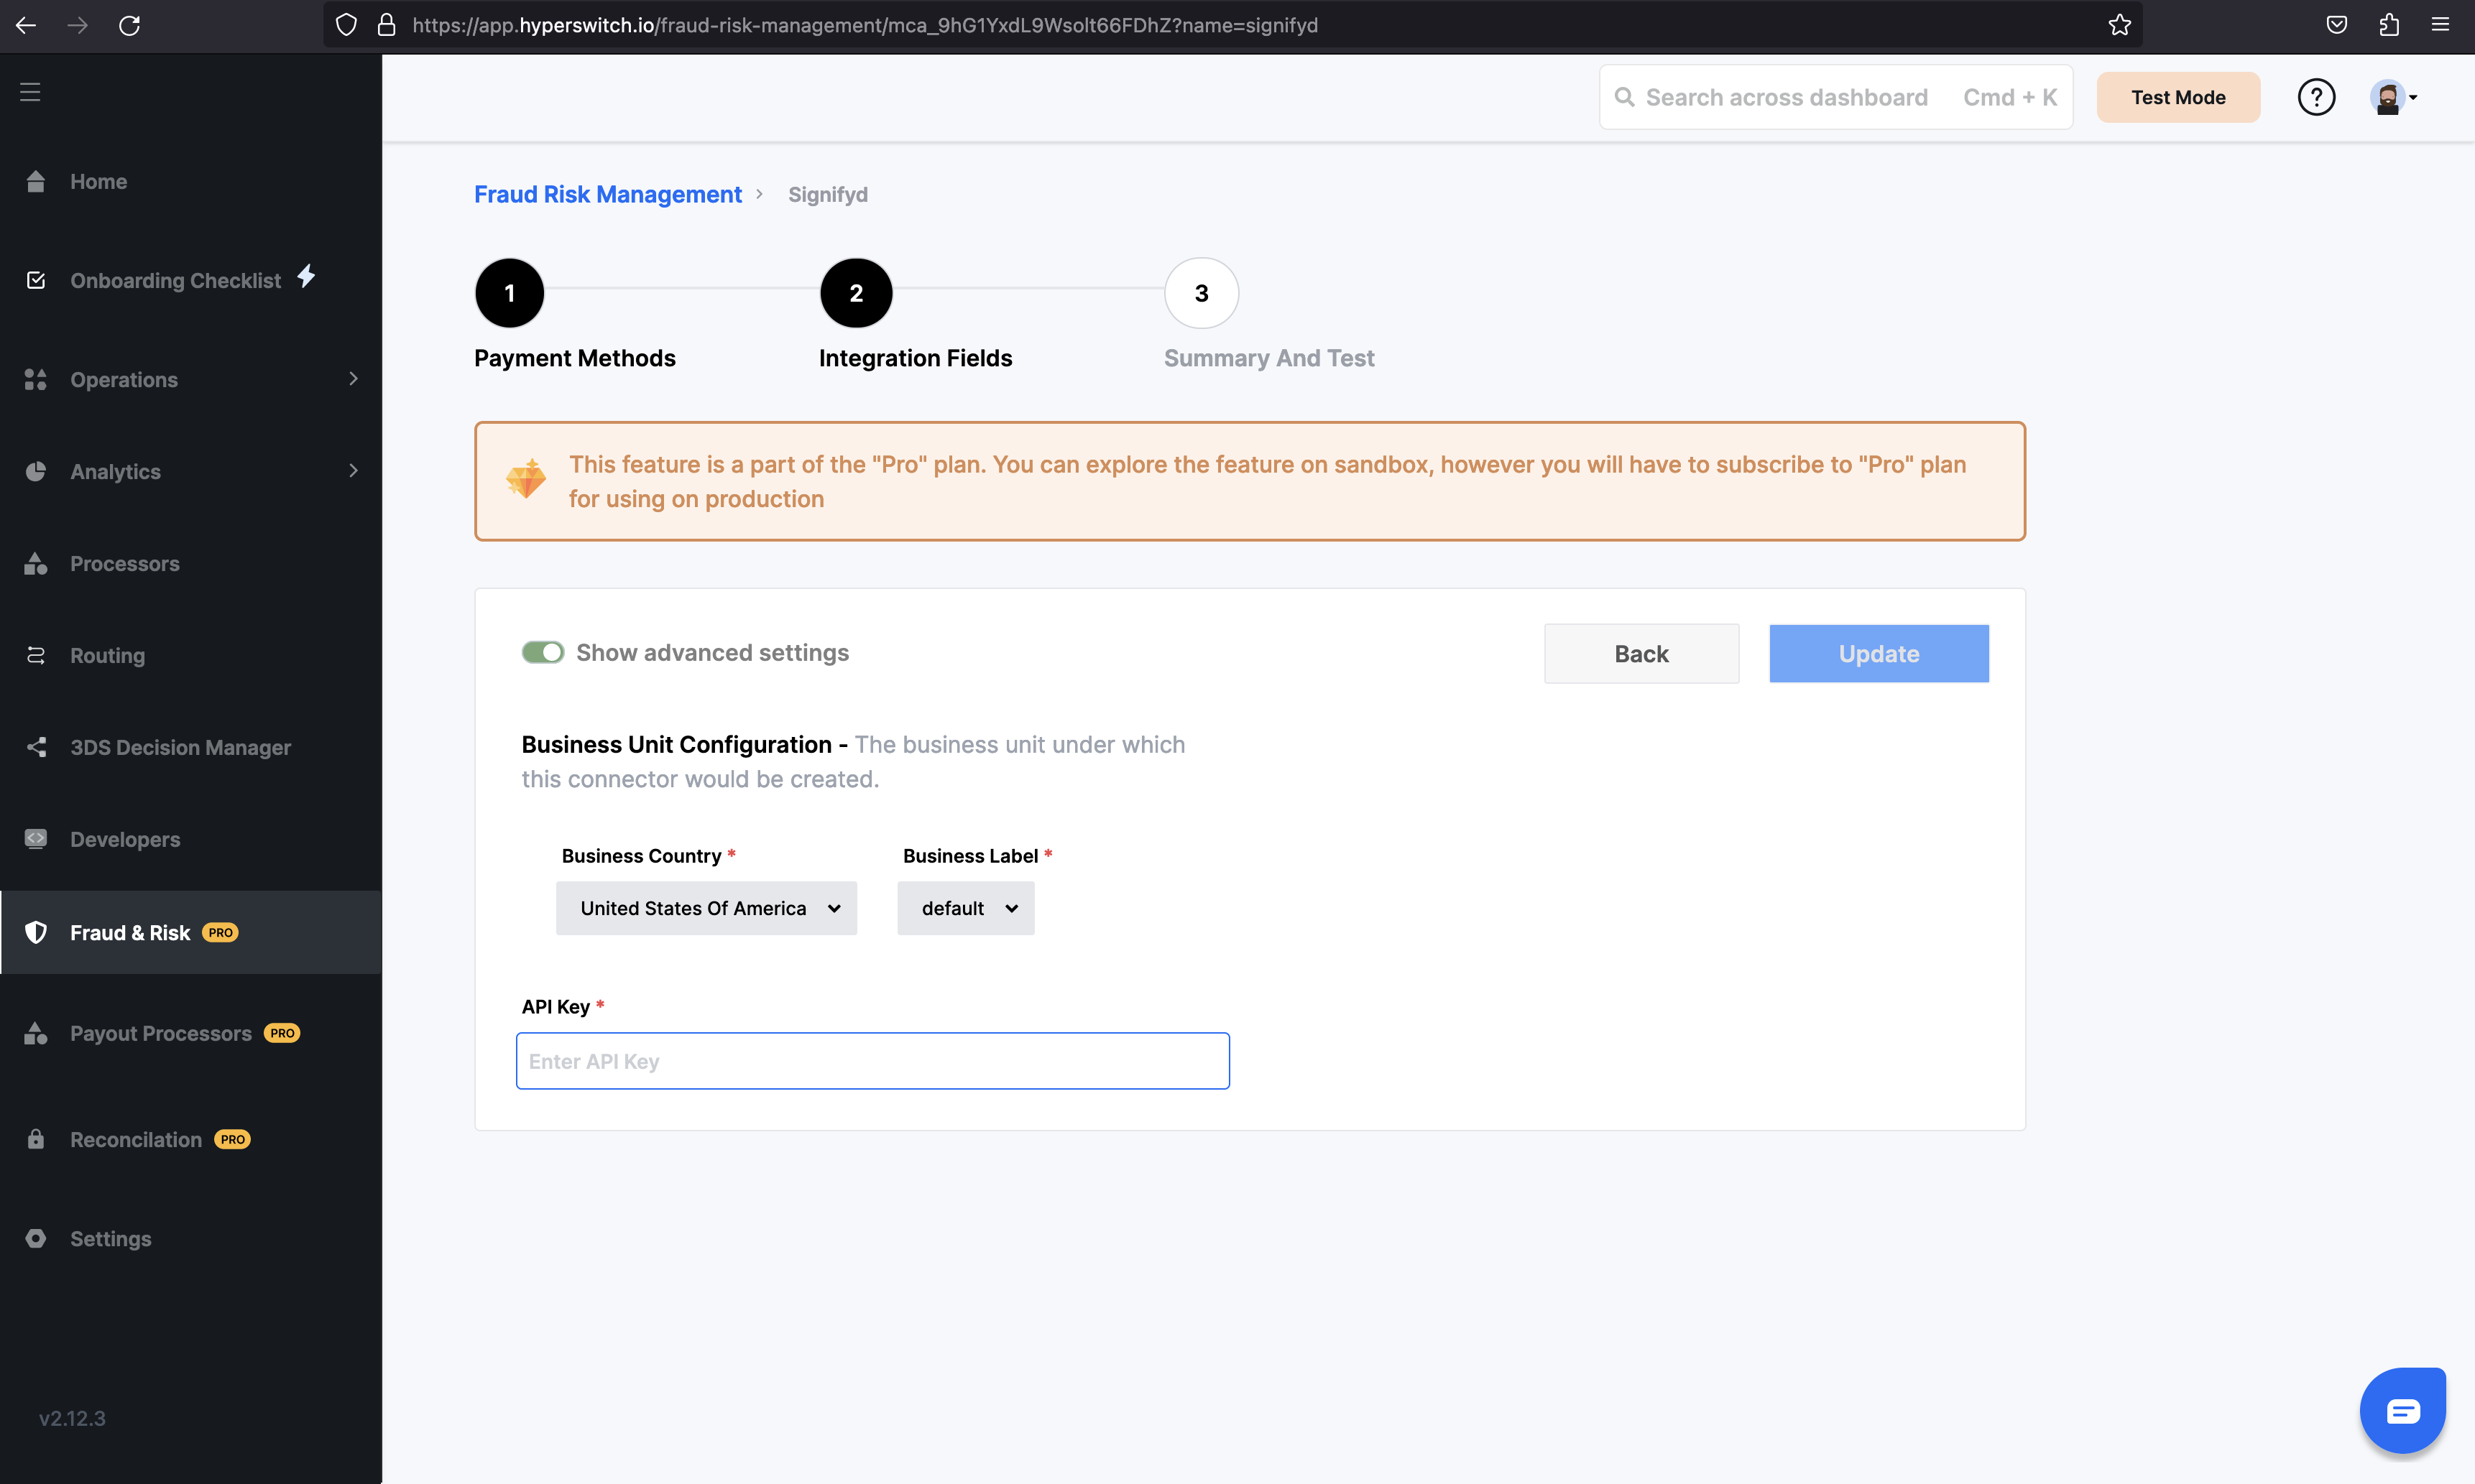
Task: Open the Business Country dropdown
Action: [x=706, y=908]
